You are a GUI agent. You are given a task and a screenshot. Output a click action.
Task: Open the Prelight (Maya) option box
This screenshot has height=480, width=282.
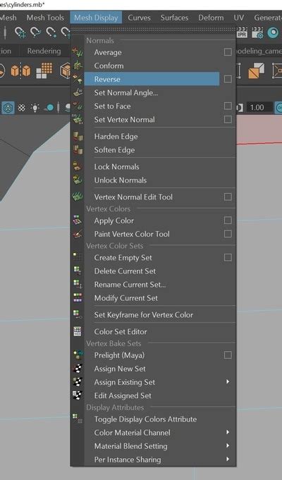click(228, 355)
